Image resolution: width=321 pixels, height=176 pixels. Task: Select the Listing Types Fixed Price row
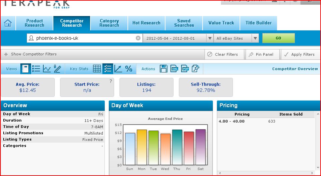53,140
